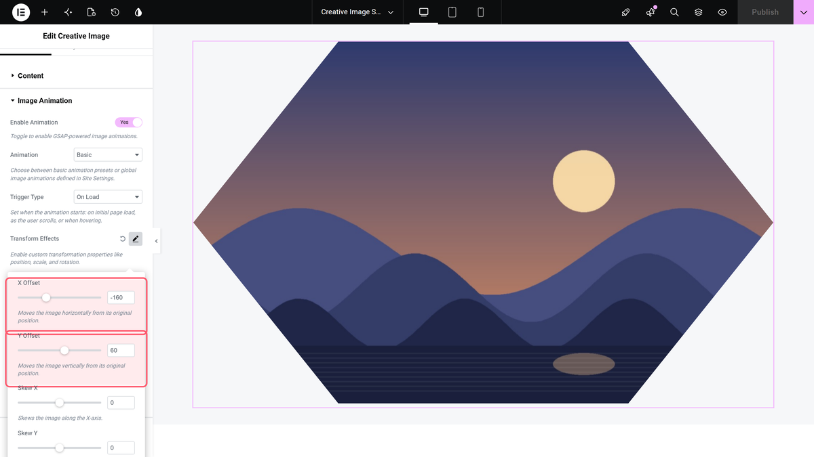
Task: Open the revision history icon
Action: (x=115, y=12)
